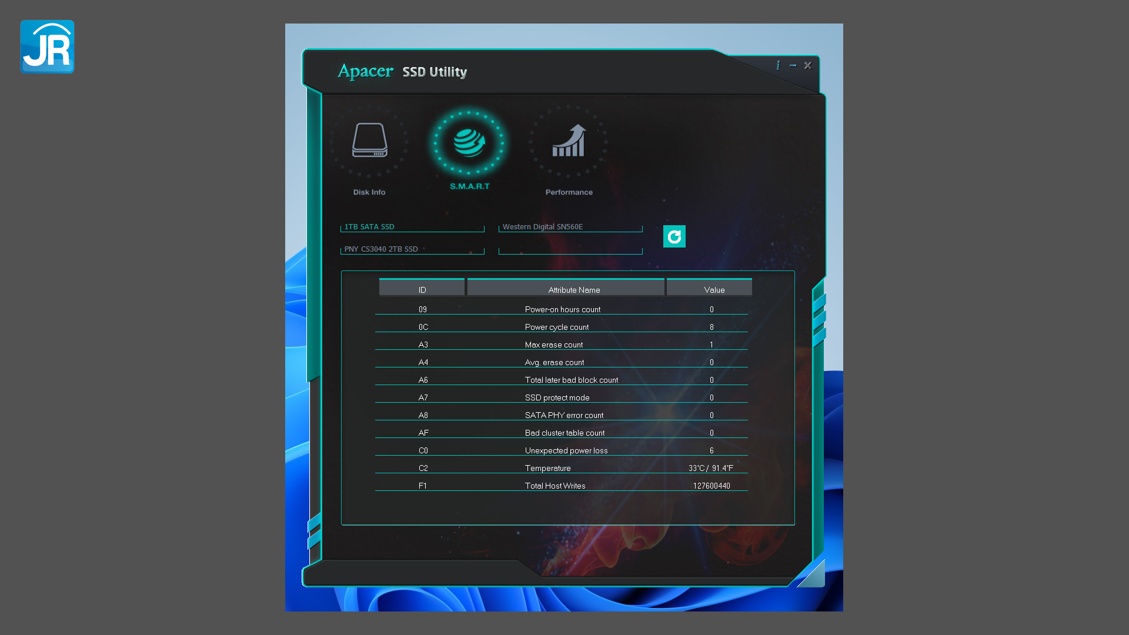
Task: Click ID cell 09
Action: coord(423,309)
